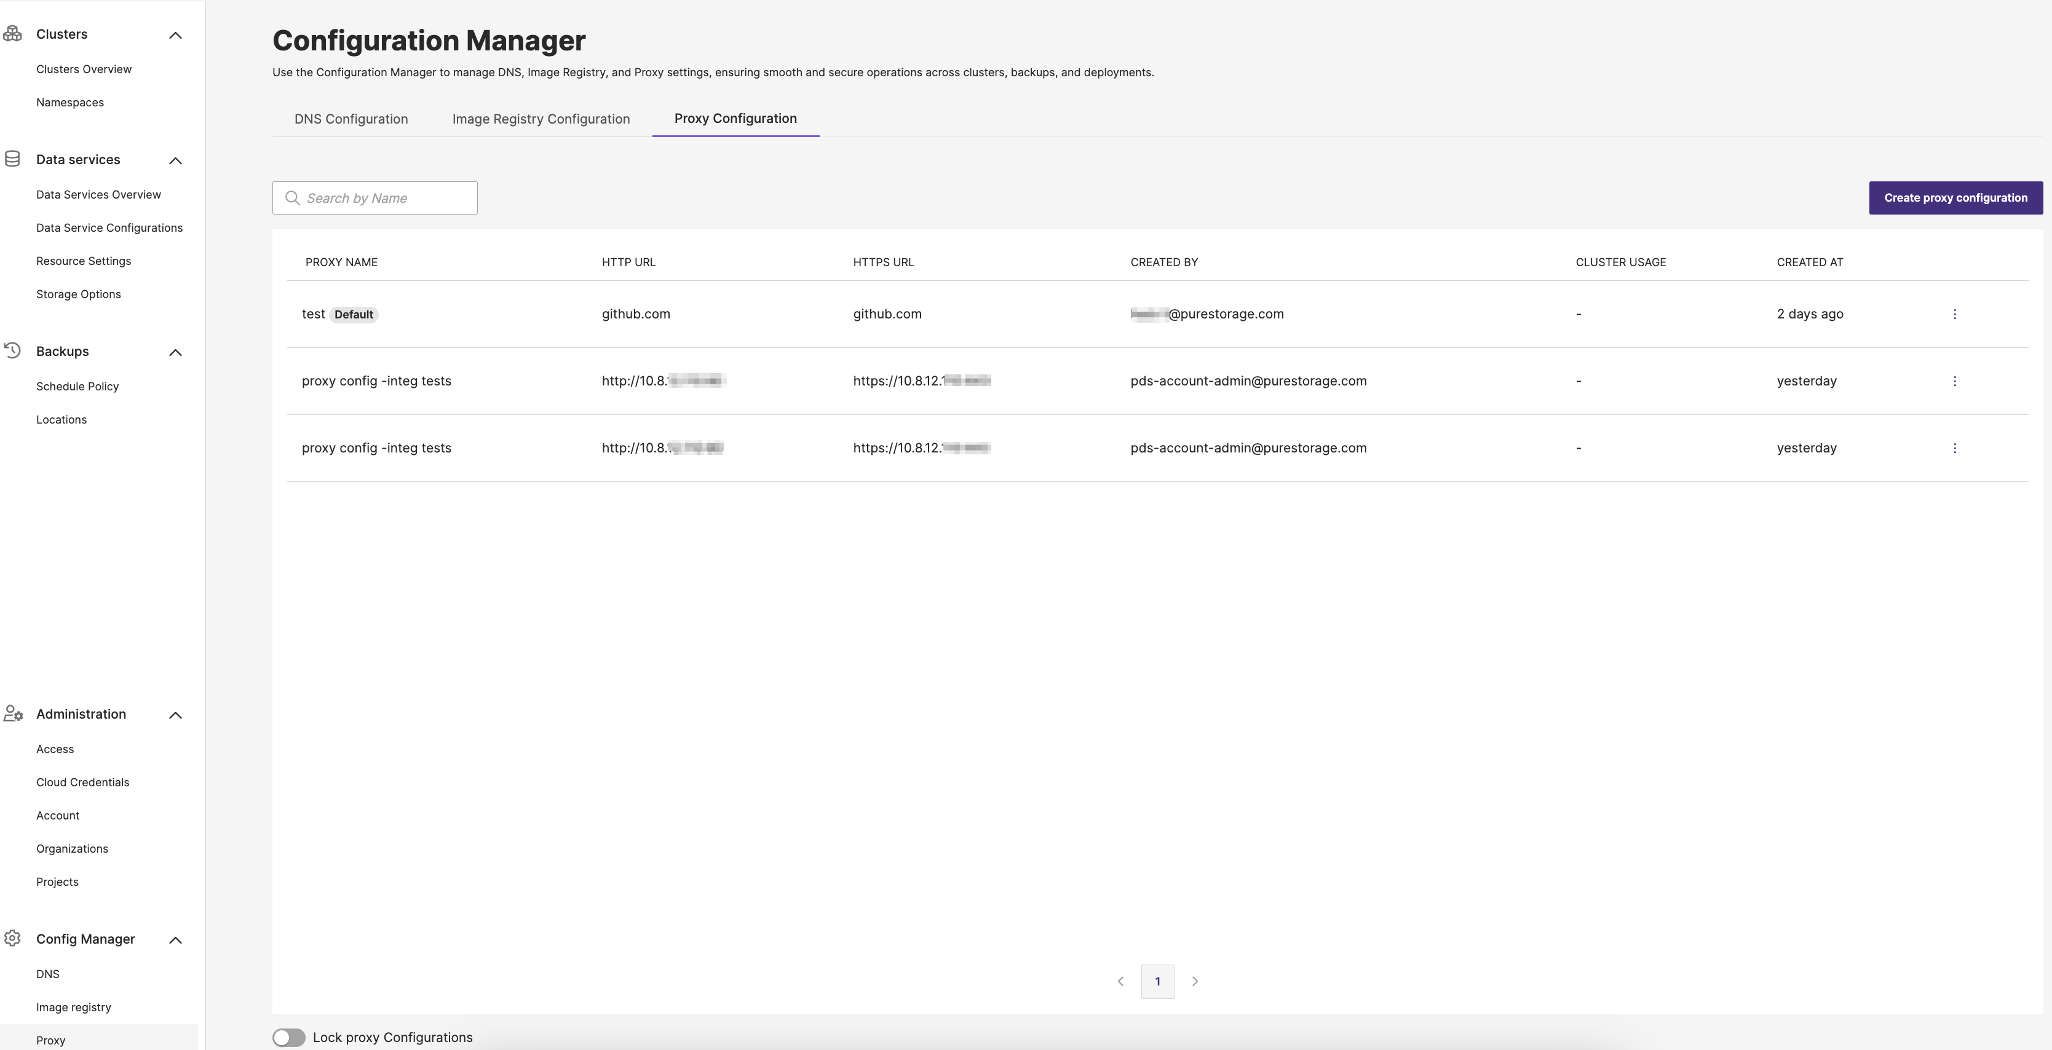This screenshot has width=2052, height=1050.
Task: Click the Administration user-gear icon
Action: click(13, 714)
